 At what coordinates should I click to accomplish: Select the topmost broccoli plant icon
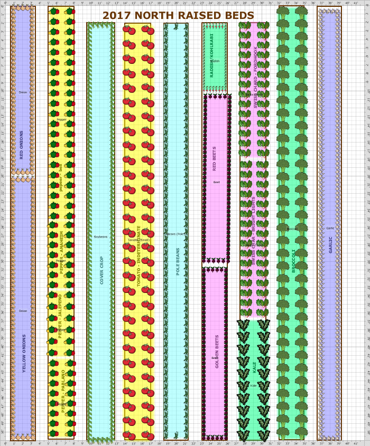click(x=285, y=11)
